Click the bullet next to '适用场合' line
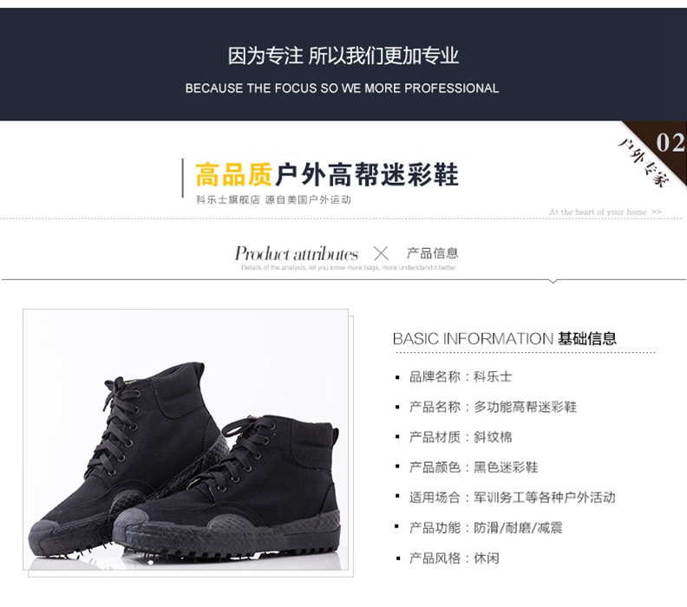The height and width of the screenshot is (607, 687). pyautogui.click(x=397, y=496)
